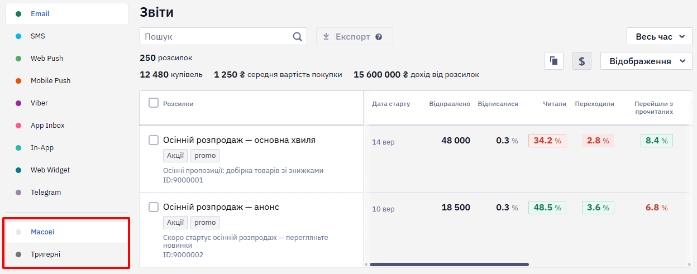Click Акції tag on анонс campaign
Viewport: 697px width, 274px height.
point(175,223)
